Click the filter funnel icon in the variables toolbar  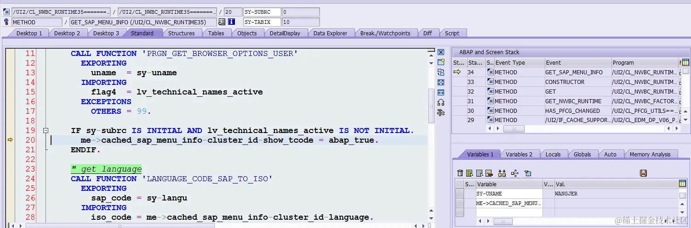(x=528, y=173)
